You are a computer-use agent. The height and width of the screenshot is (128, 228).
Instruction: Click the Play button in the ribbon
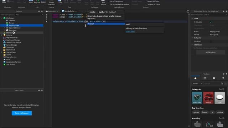(60, 2)
